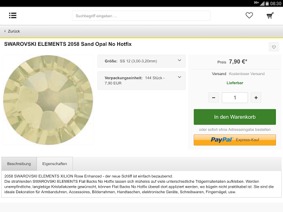Tap the signal strength icon in status bar
Viewport: 283px width, 212px height.
tap(262, 3)
